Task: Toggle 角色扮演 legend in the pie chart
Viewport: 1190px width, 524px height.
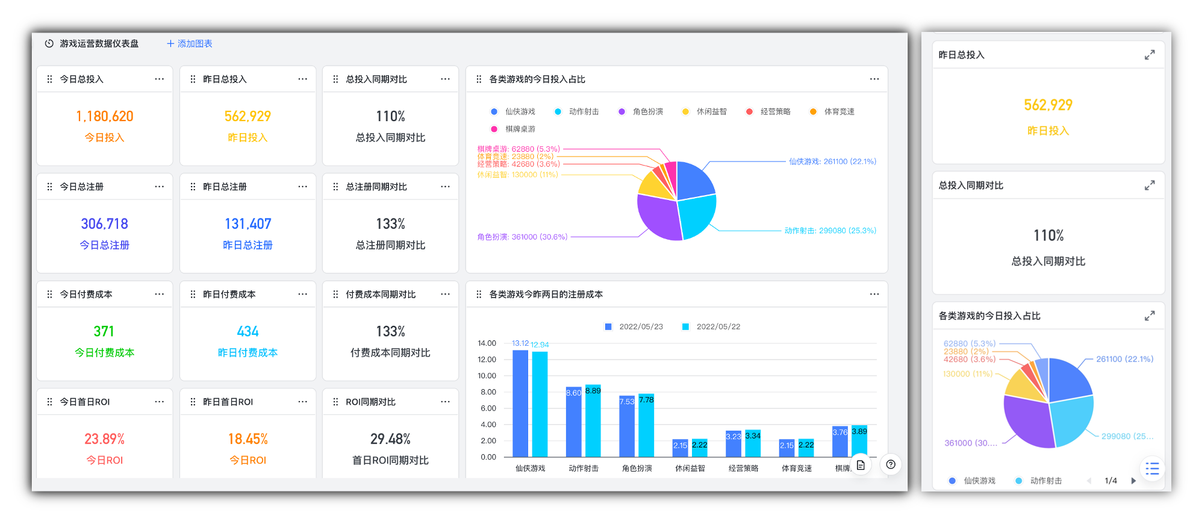Action: pos(641,111)
